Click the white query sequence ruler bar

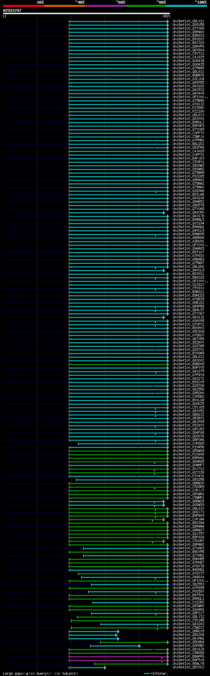click(86, 13)
